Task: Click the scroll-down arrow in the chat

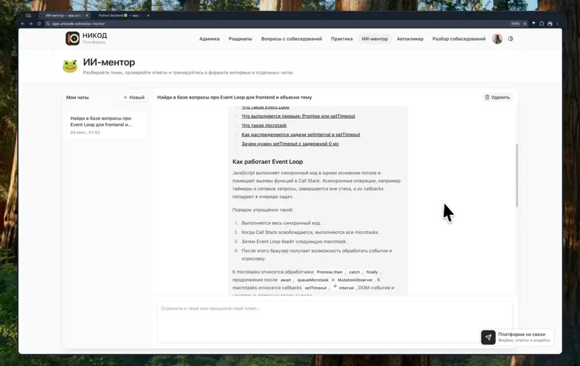Action: coord(335,286)
